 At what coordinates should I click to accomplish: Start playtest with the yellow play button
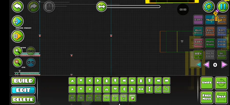pyautogui.click(x=18, y=36)
